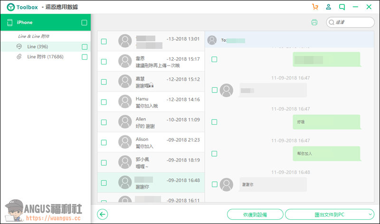Click the 郭小佩 avatar icon
Screen dimensions: 380x224
pos(125,162)
